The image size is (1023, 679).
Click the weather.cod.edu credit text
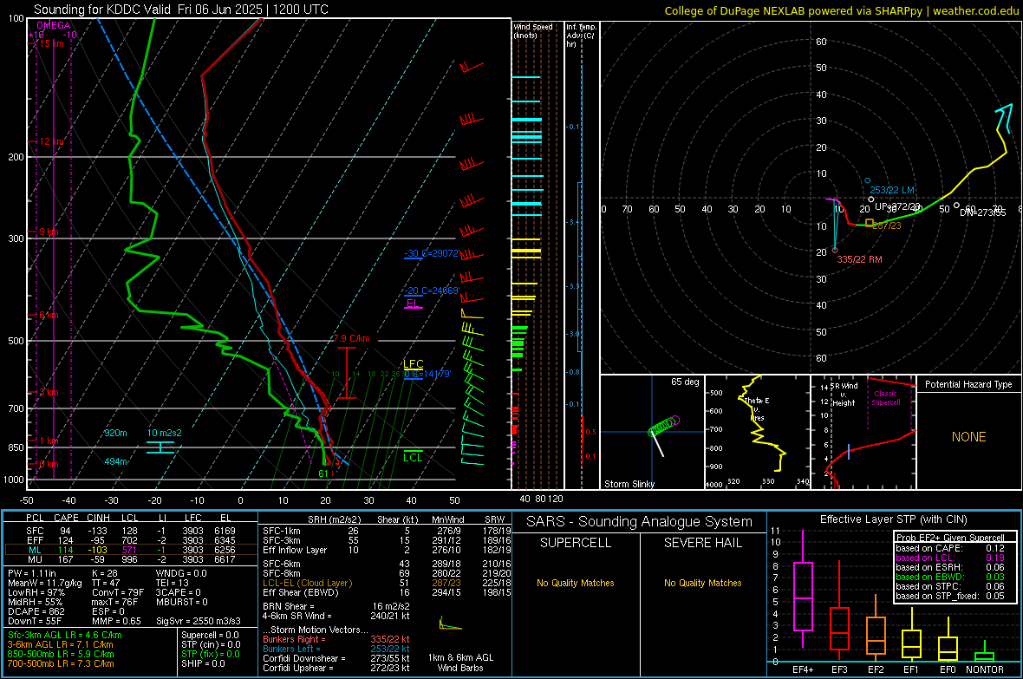click(x=975, y=10)
